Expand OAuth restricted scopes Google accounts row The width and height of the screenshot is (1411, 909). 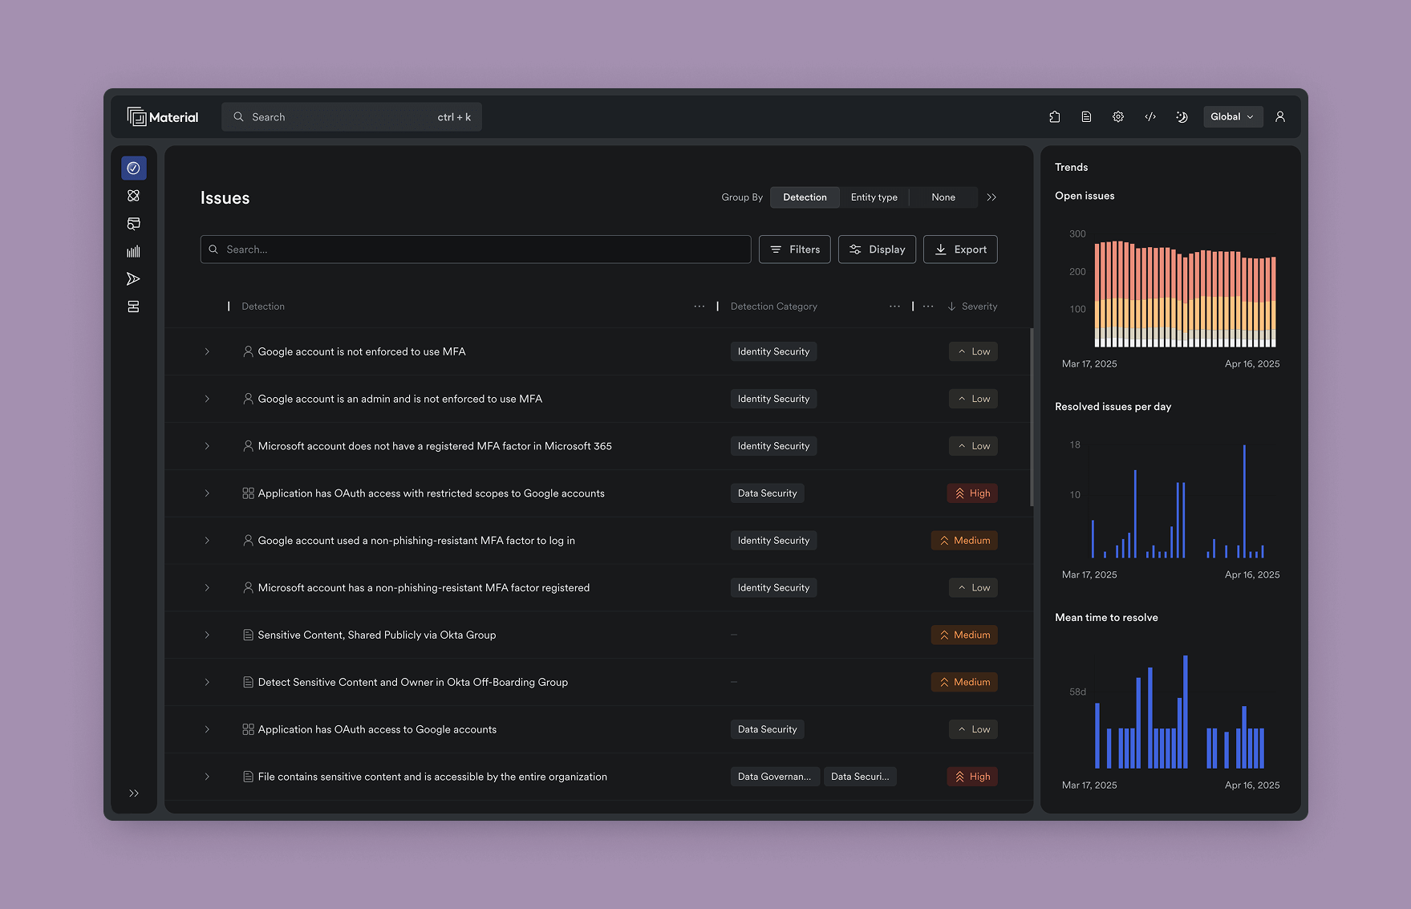(x=207, y=493)
